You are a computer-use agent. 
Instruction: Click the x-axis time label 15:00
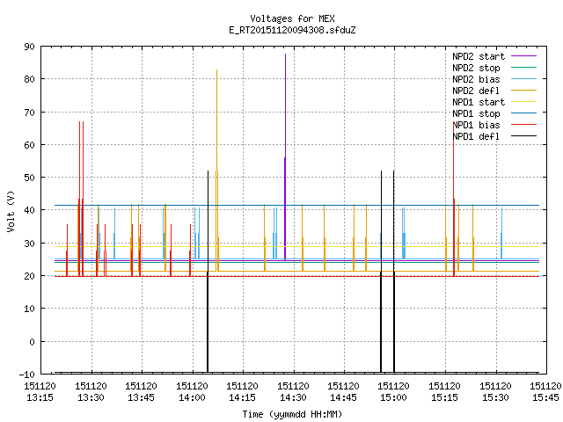point(394,397)
